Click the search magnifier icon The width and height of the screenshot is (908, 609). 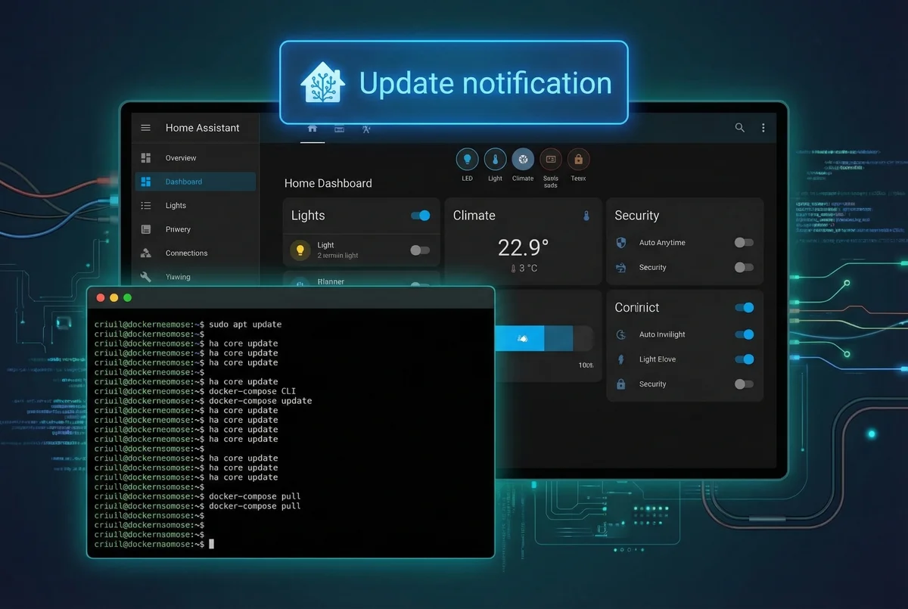739,128
